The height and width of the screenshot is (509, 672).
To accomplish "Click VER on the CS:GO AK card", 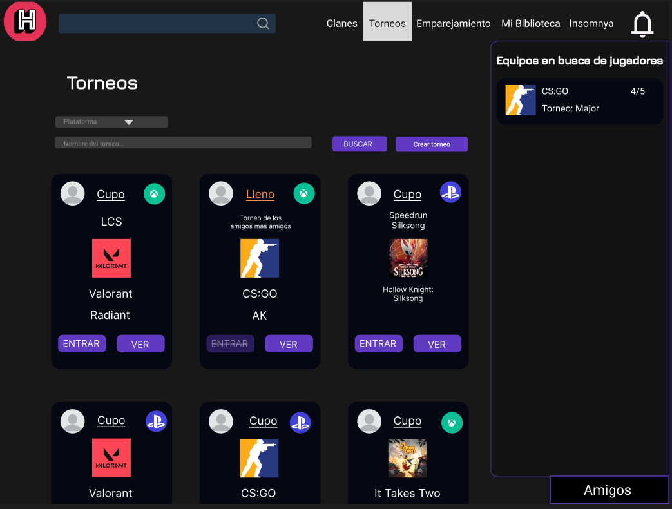I will click(289, 344).
